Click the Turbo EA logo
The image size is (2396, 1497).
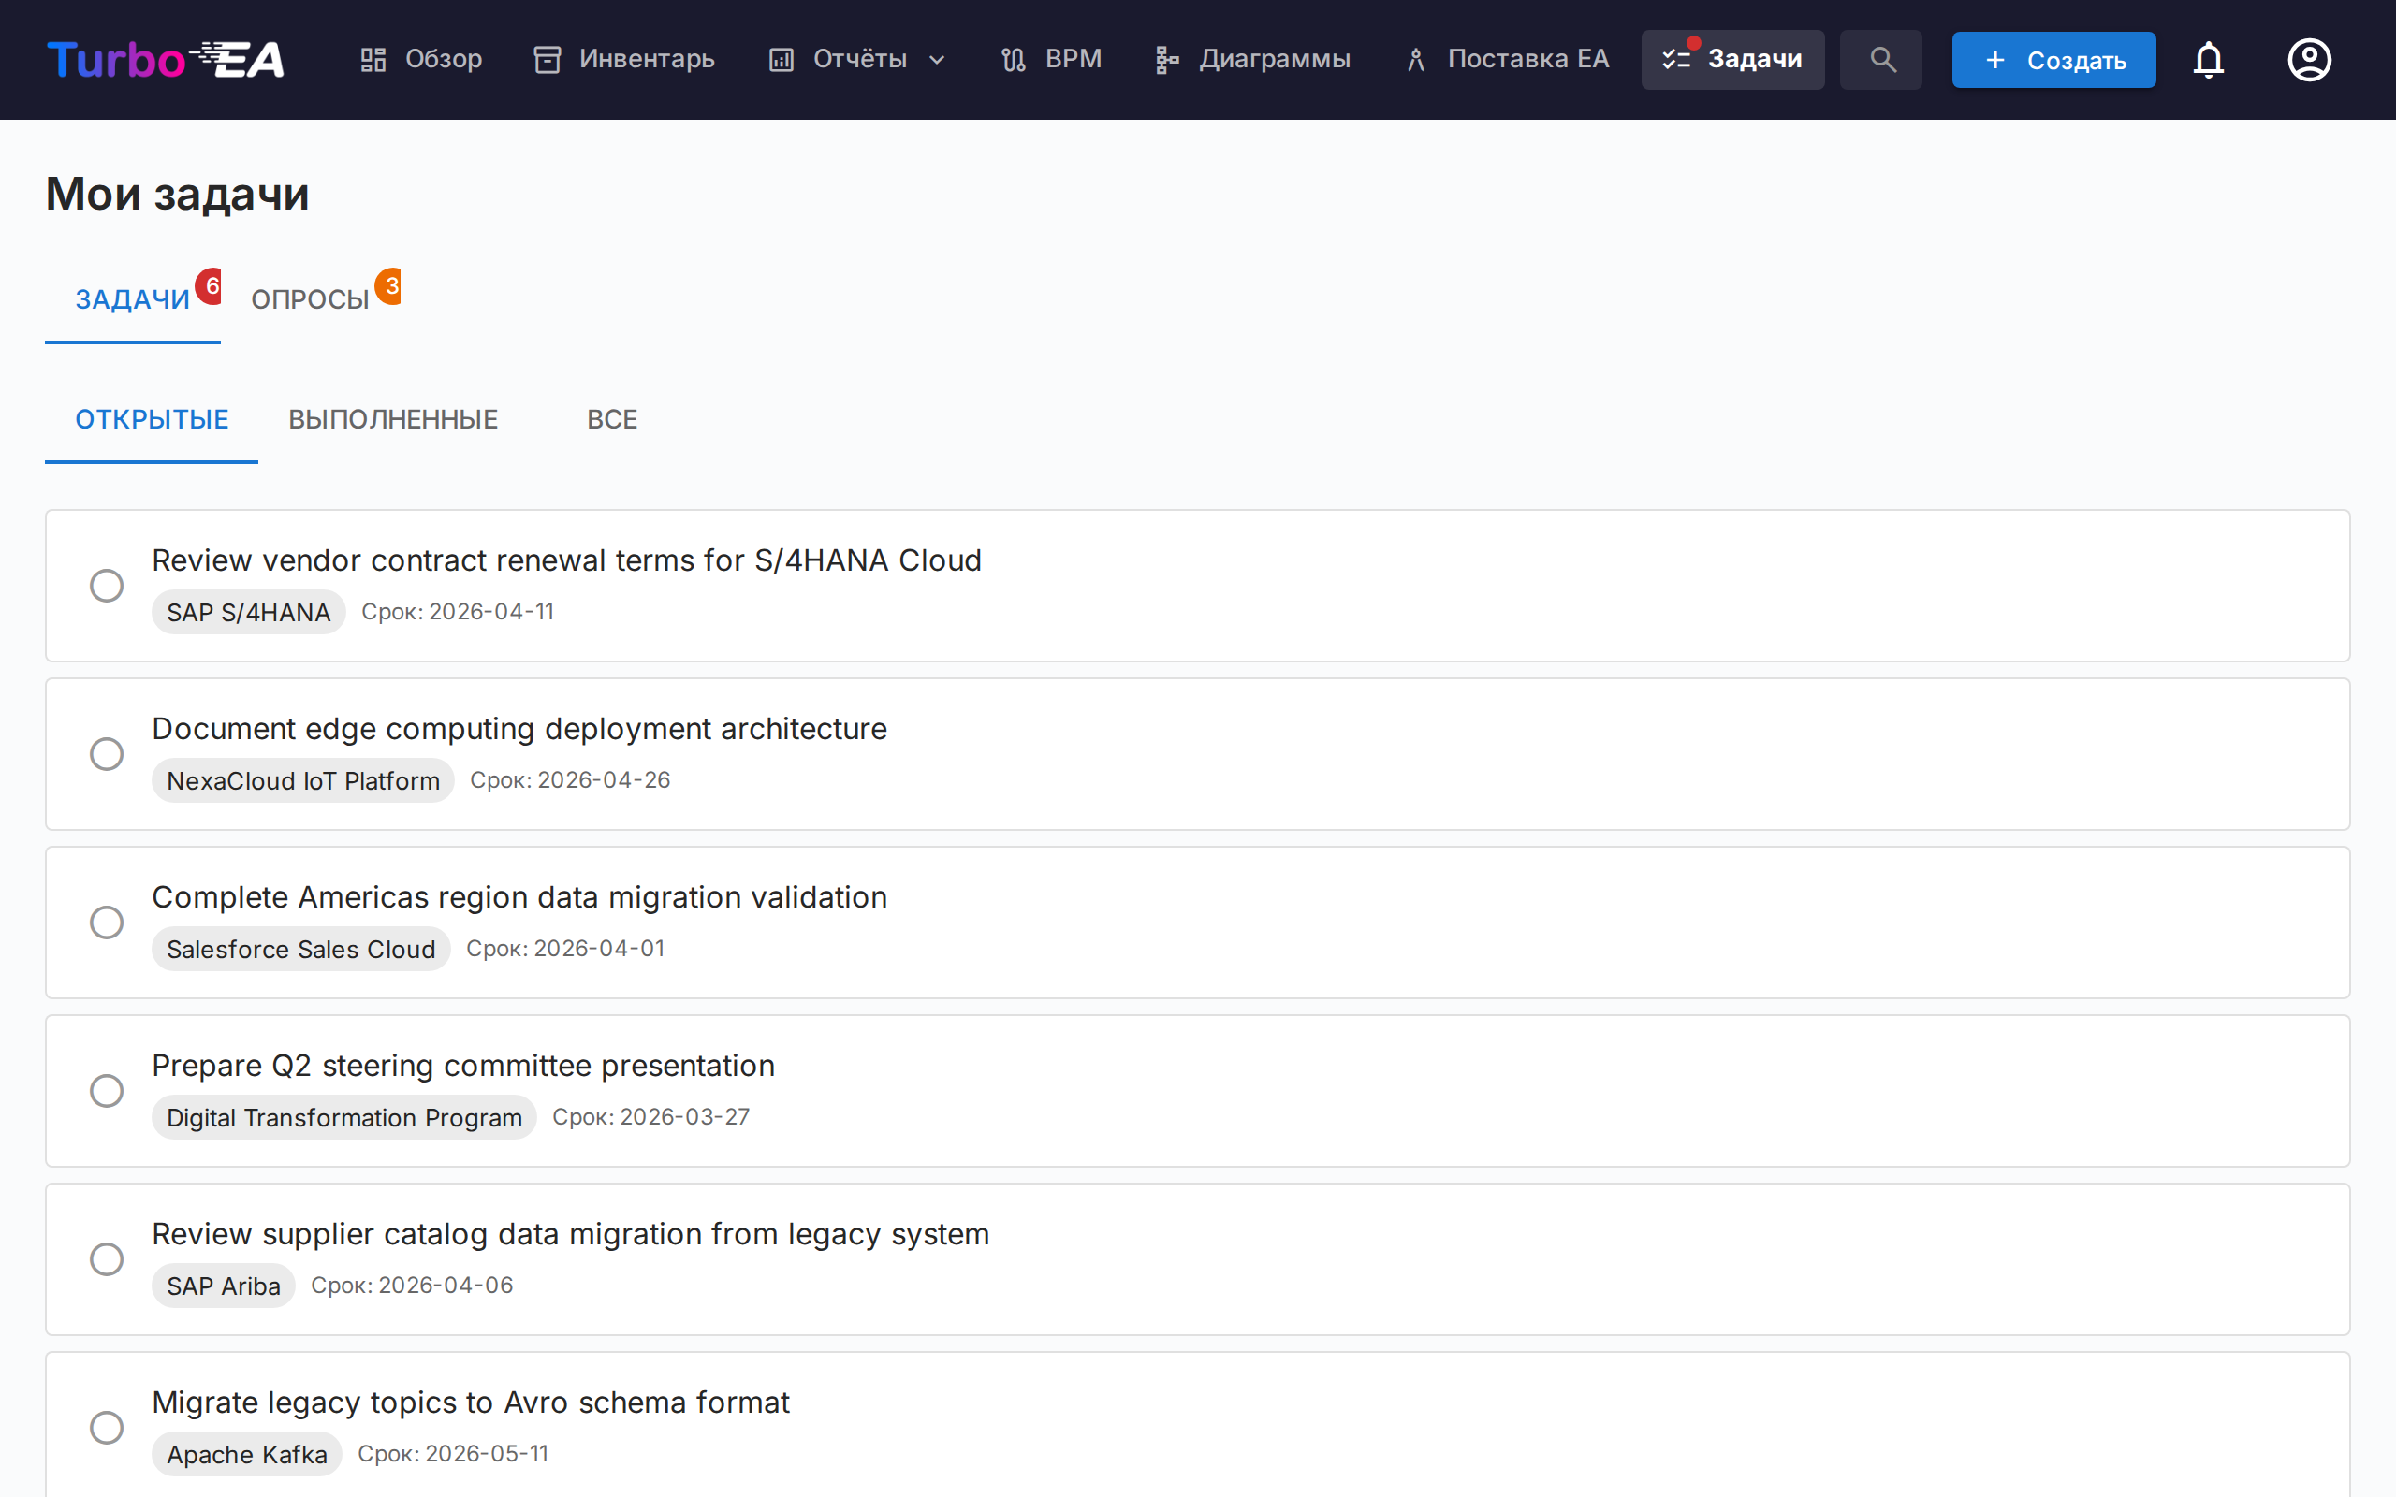pyautogui.click(x=166, y=59)
